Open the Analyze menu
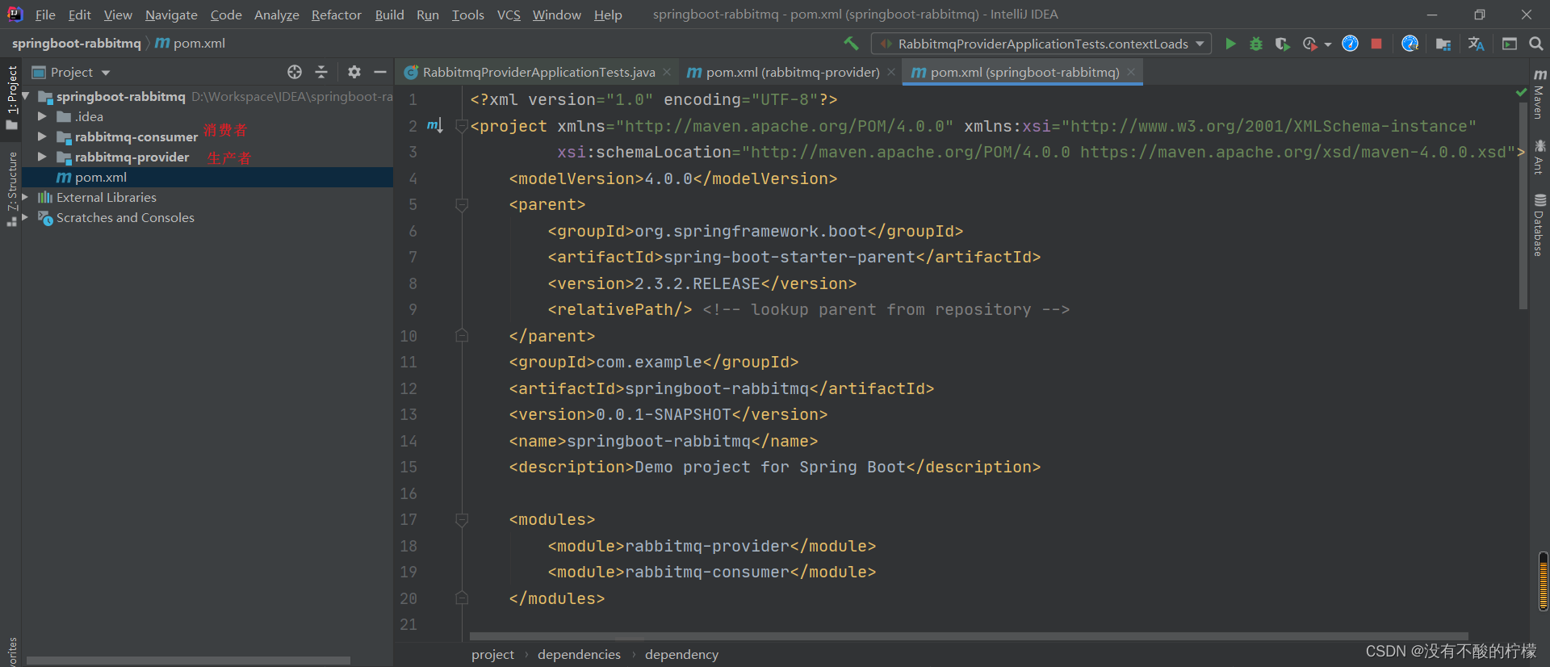 tap(276, 15)
